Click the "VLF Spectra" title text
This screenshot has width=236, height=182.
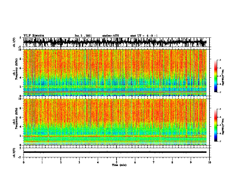pos(34,36)
